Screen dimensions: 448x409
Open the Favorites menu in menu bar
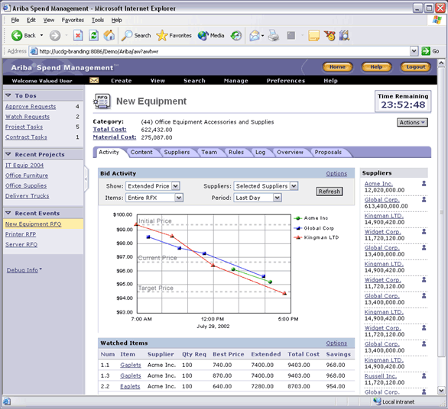click(73, 20)
